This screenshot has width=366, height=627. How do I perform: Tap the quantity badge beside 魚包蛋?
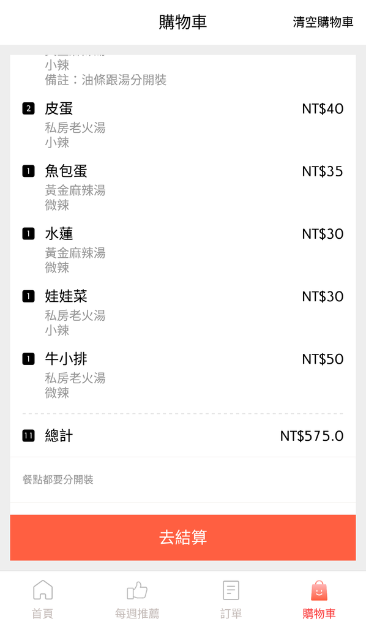click(x=28, y=171)
